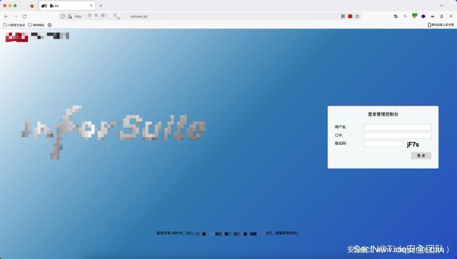
Task: Open the screenshot crop tool
Action: pyautogui.click(x=396, y=16)
